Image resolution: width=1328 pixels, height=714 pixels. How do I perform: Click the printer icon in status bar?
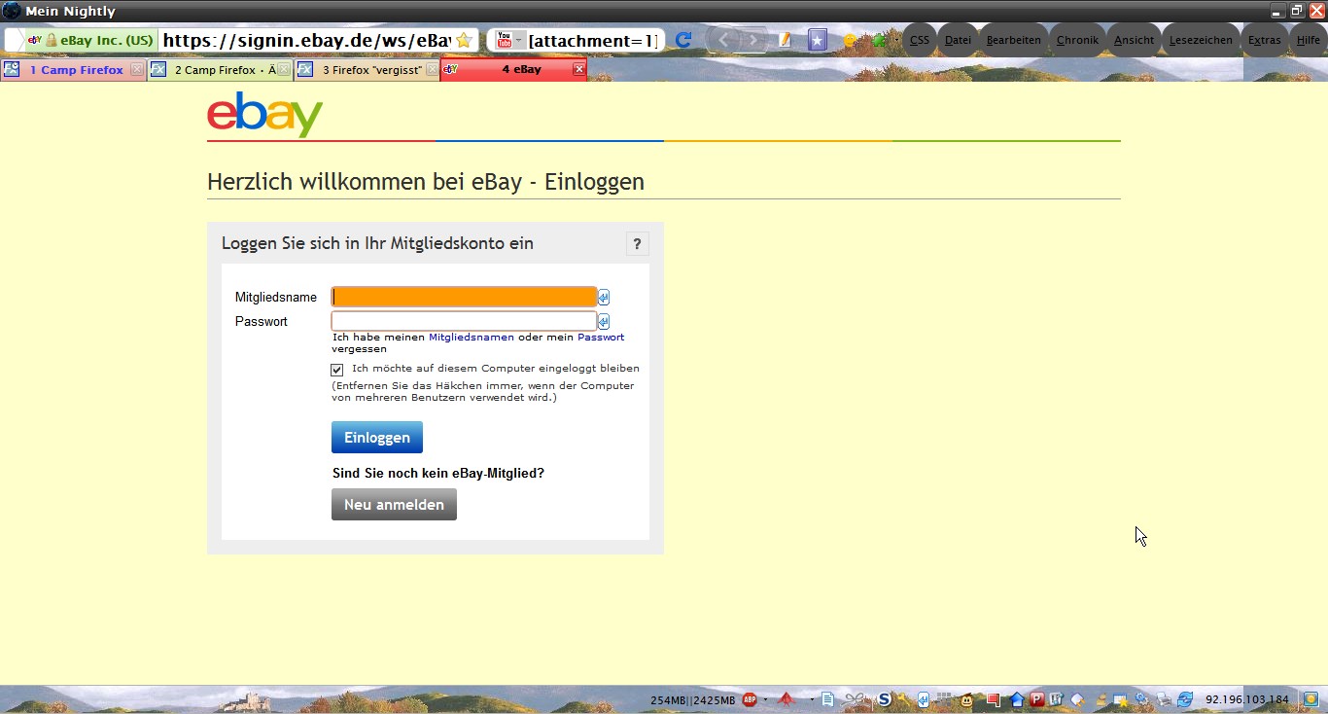1164,699
